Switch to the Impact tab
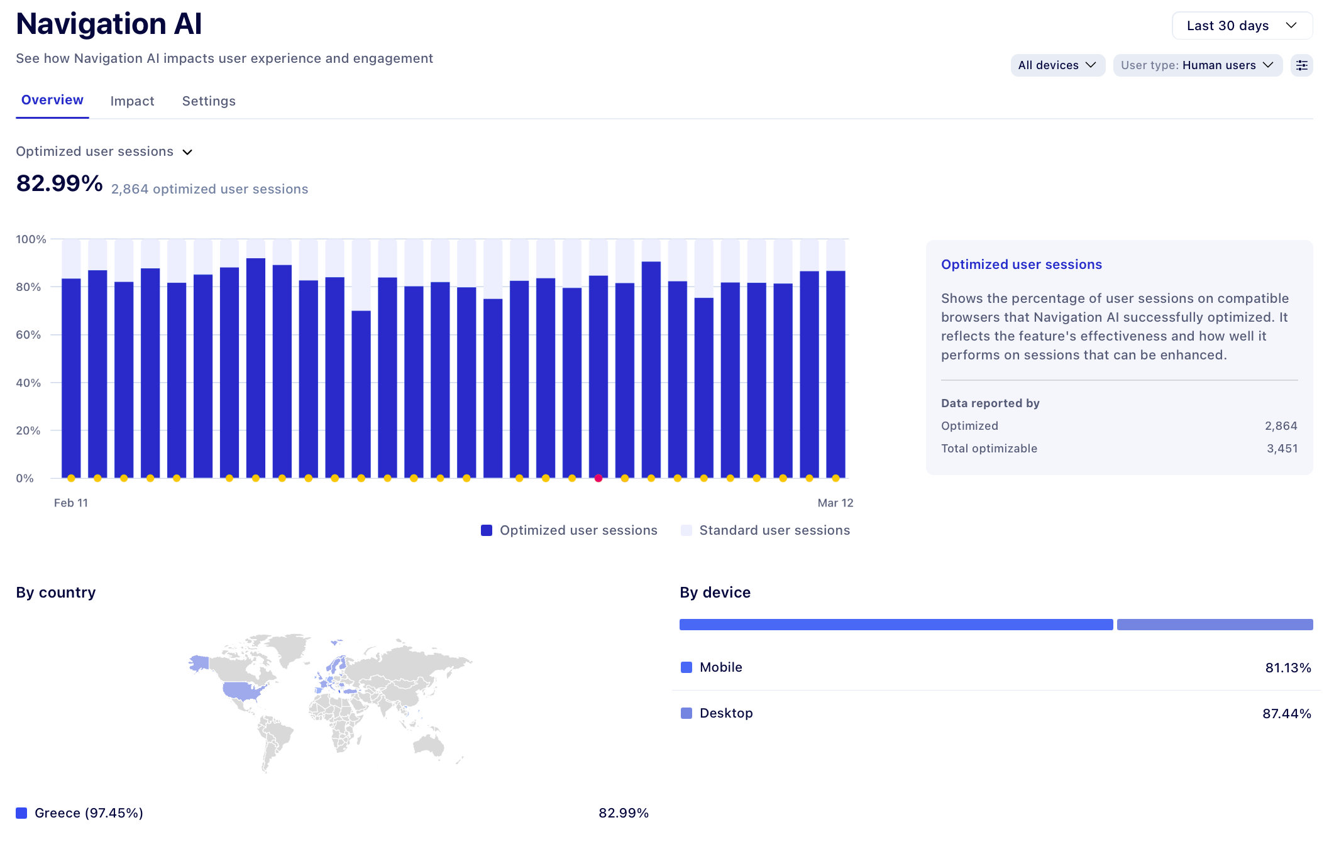This screenshot has height=842, width=1334. 132,101
